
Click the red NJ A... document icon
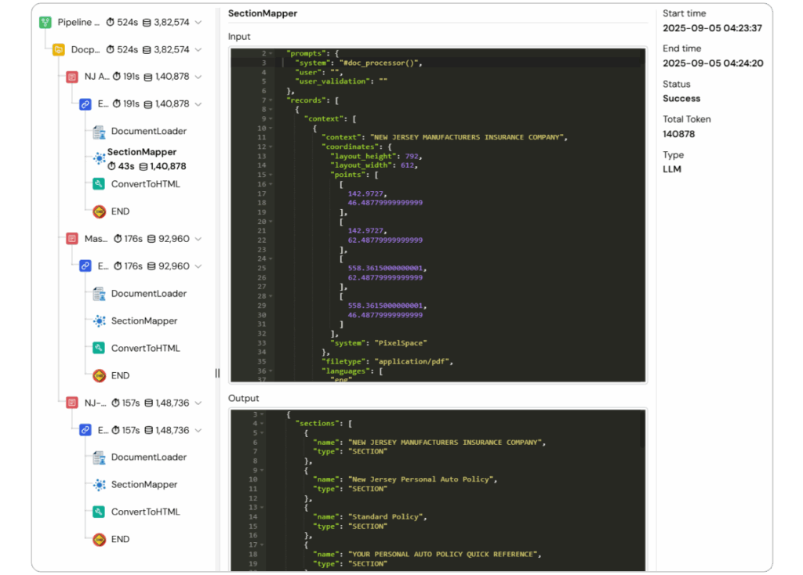[x=72, y=77]
